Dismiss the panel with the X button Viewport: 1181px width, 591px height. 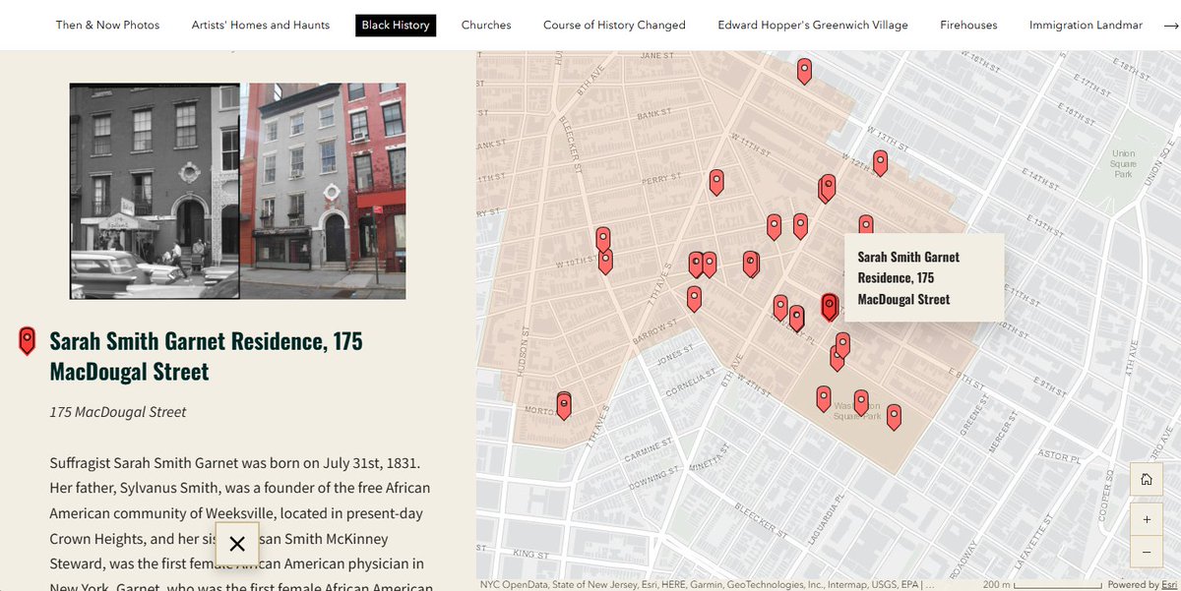click(x=236, y=543)
